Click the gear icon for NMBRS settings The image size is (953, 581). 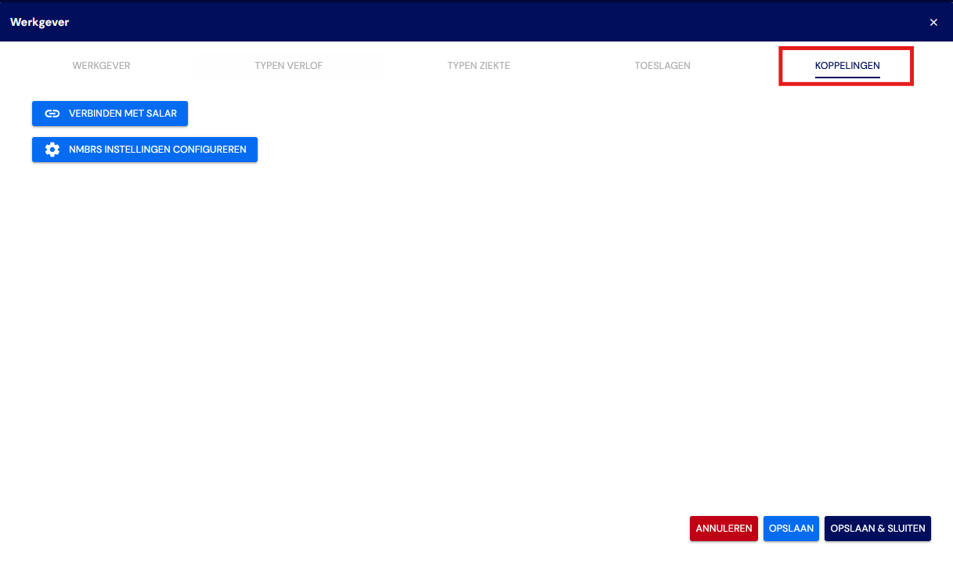pos(52,150)
